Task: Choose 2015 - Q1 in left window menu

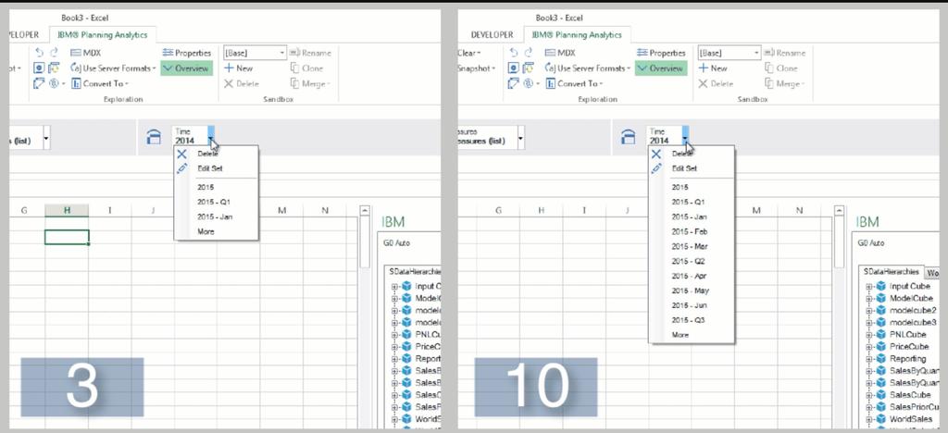Action: tap(214, 202)
